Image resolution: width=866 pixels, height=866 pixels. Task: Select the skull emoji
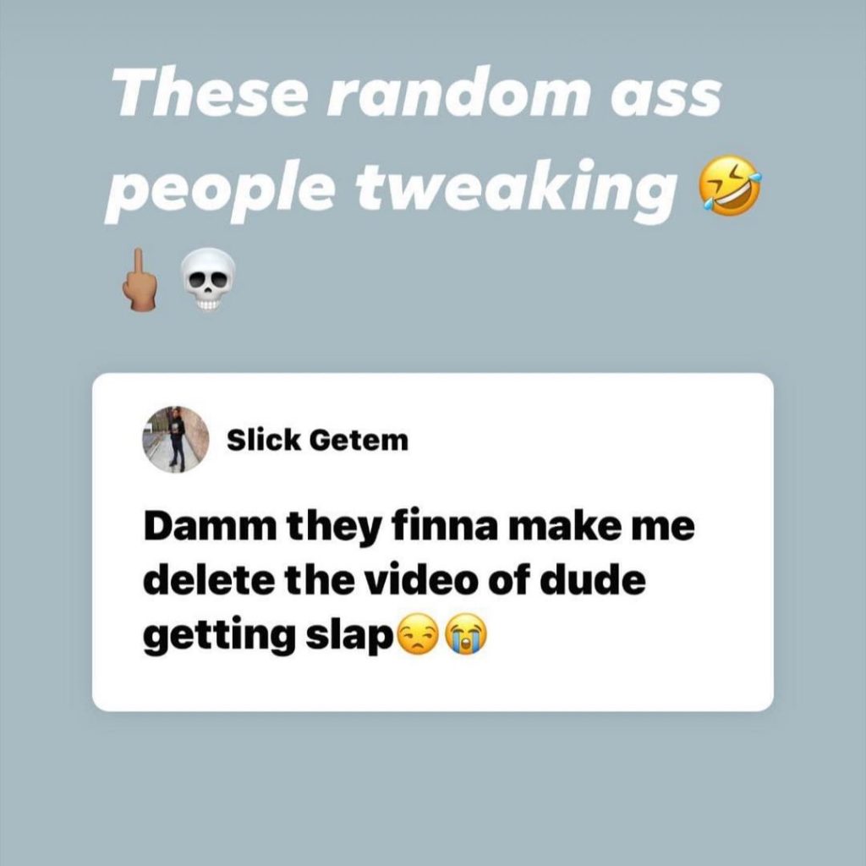pyautogui.click(x=209, y=279)
